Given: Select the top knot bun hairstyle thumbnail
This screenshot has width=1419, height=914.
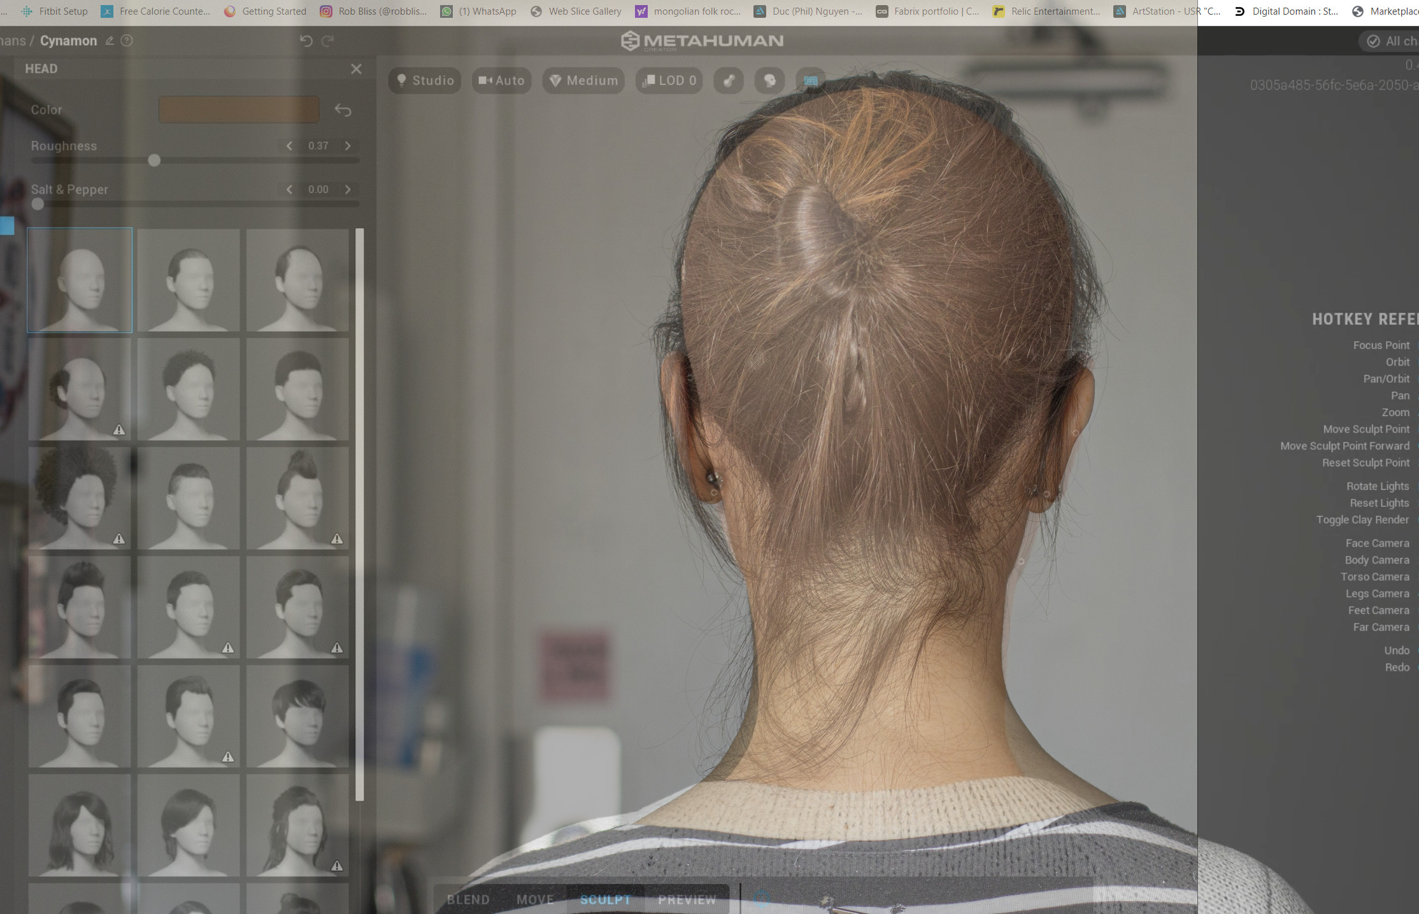Looking at the screenshot, I should (297, 498).
